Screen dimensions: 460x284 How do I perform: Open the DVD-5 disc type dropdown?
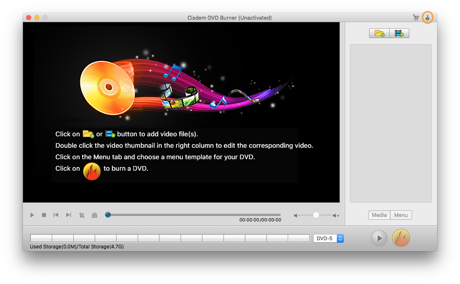(x=328, y=238)
